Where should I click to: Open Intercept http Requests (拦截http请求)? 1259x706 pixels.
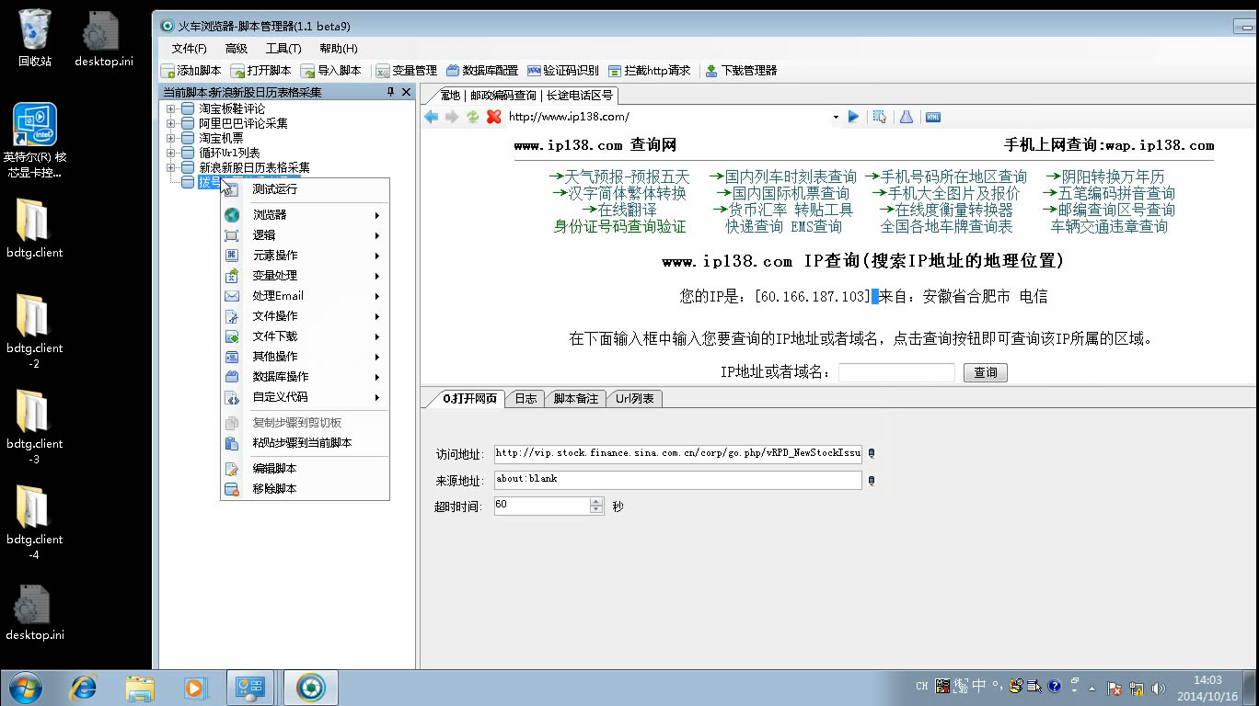coord(649,71)
